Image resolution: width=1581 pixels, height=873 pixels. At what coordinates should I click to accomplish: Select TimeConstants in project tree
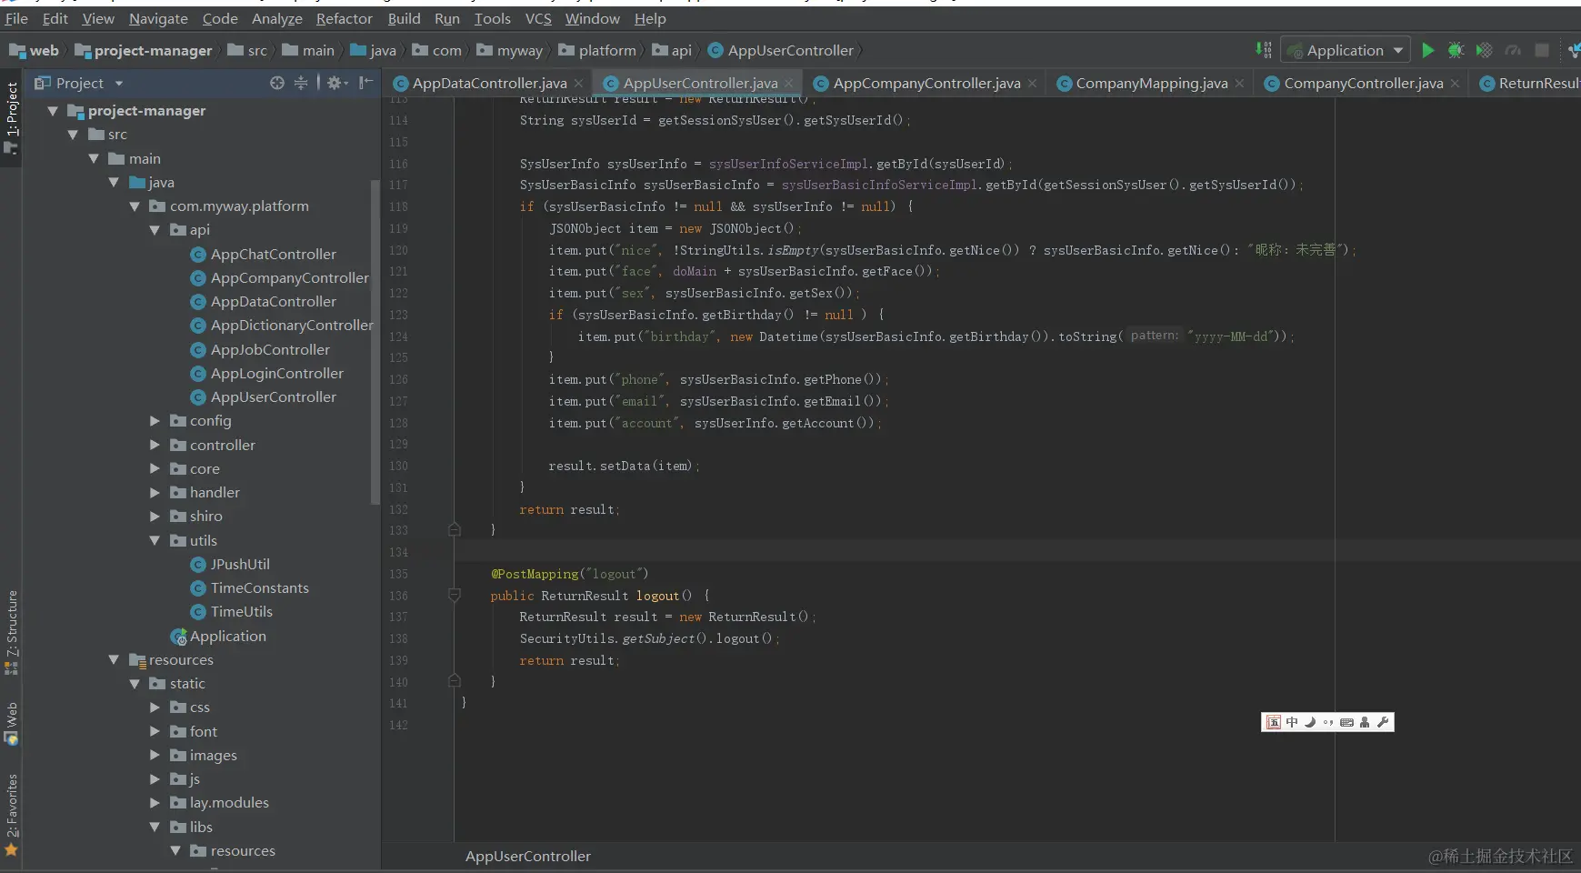coord(259,588)
